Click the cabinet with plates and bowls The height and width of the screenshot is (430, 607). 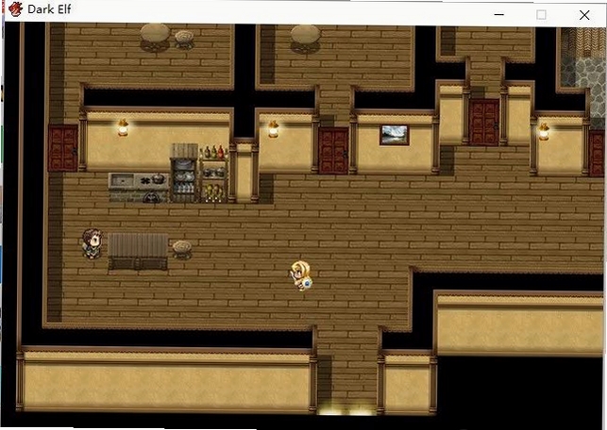coord(184,173)
